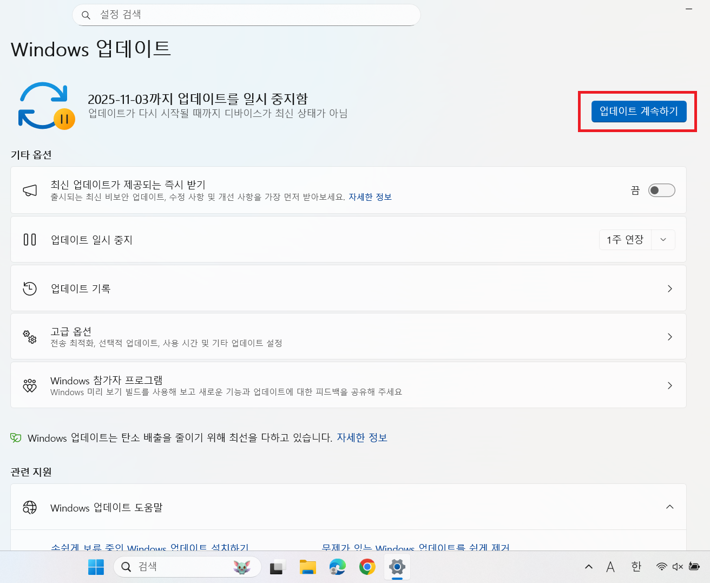The height and width of the screenshot is (583, 710).
Task: Click the Windows Update sync status icon
Action: [x=47, y=106]
